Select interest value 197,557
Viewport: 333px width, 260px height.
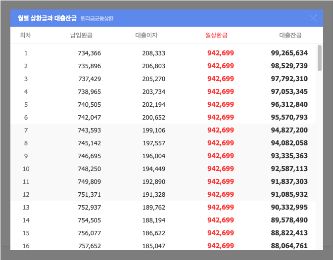coord(154,143)
